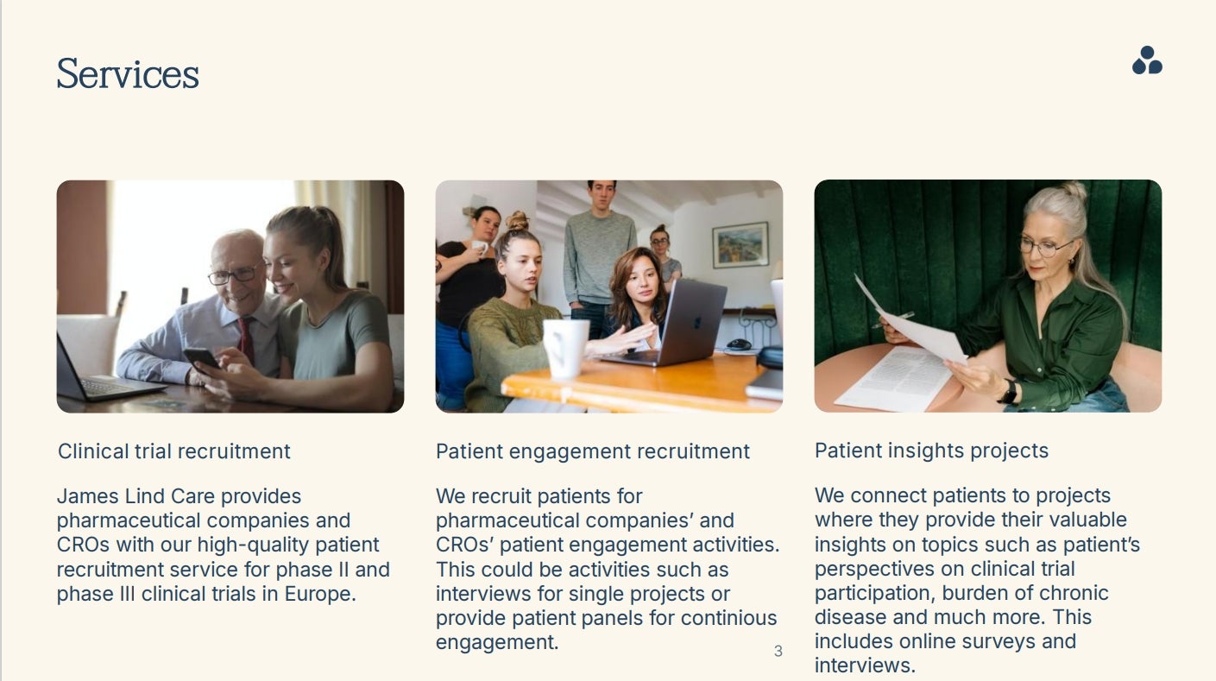Click the three-circle logo icon
This screenshot has width=1216, height=681.
[1147, 60]
